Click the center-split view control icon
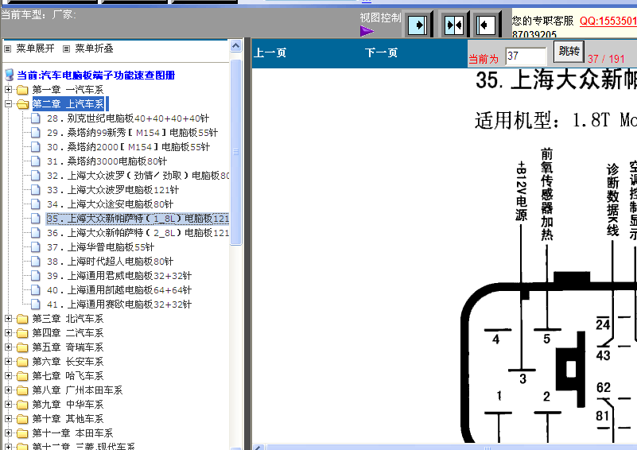 (454, 25)
